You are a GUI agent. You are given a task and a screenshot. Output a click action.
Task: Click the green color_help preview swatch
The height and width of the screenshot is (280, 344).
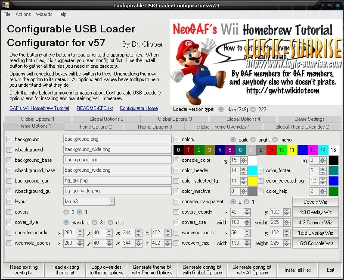[x=334, y=191]
